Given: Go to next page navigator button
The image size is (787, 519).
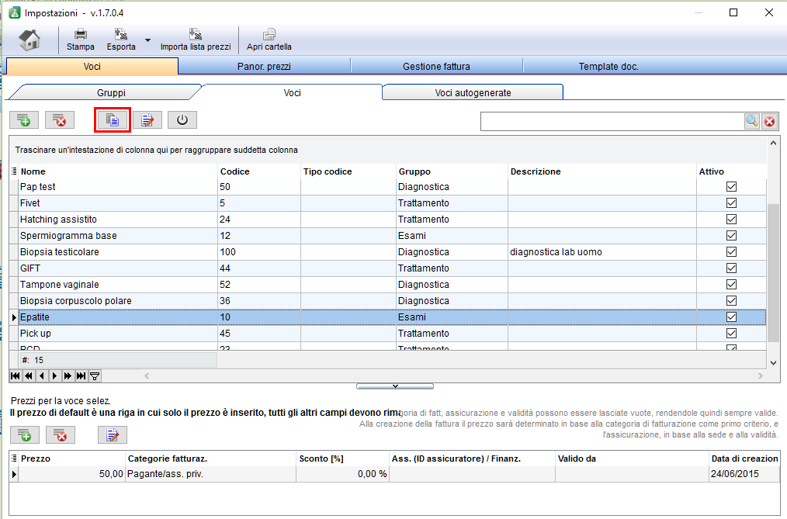Looking at the screenshot, I should click(68, 375).
